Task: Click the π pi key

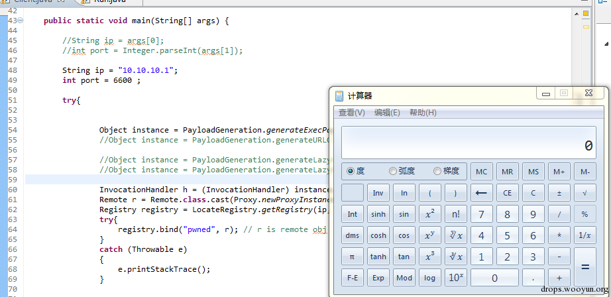Action: [x=353, y=257]
